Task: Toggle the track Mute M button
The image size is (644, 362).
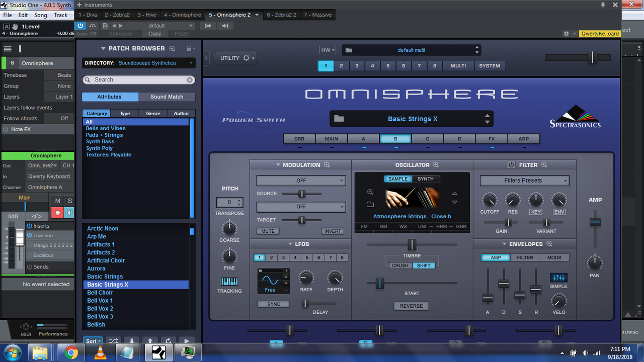Action: click(58, 201)
